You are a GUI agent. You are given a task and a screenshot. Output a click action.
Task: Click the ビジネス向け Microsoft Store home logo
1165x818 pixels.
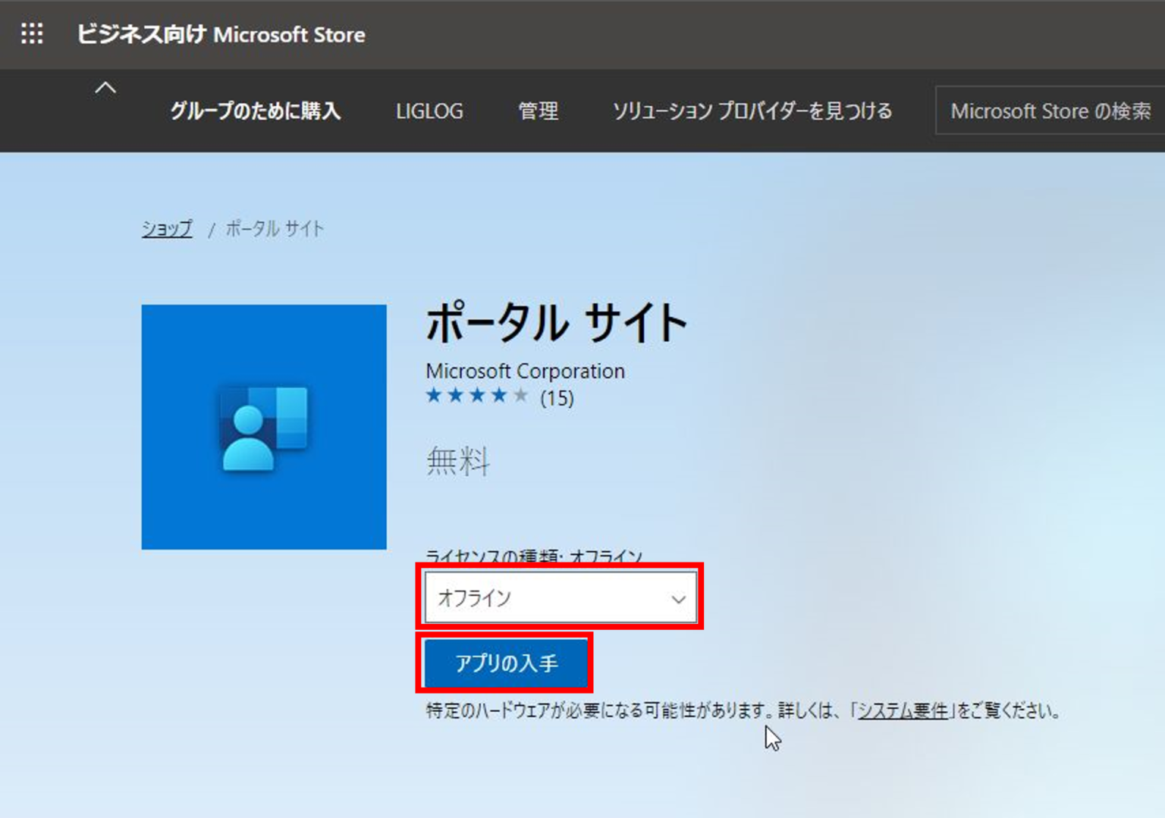pos(220,34)
